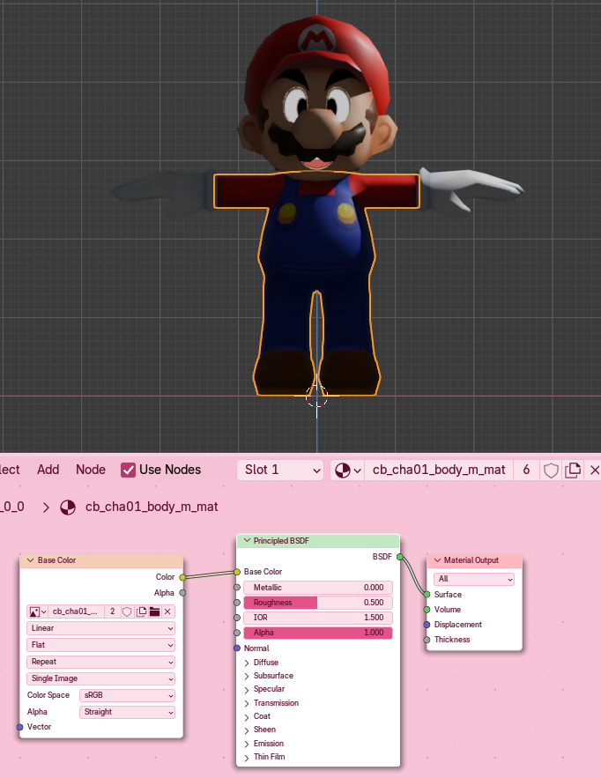Click the material user count 6
601x778 pixels.
[x=526, y=470]
